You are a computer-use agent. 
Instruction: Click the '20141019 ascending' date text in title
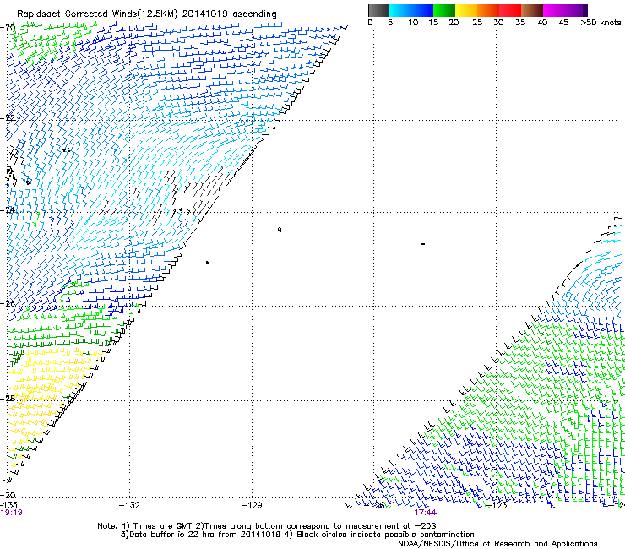click(229, 14)
